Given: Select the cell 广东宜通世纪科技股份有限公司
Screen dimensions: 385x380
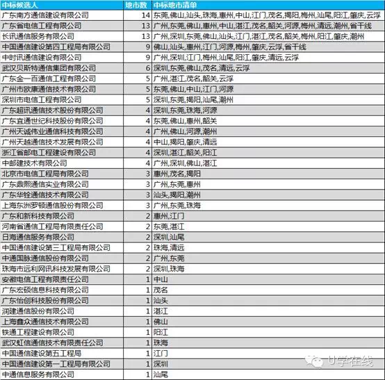Looking at the screenshot, I should pos(62,121).
